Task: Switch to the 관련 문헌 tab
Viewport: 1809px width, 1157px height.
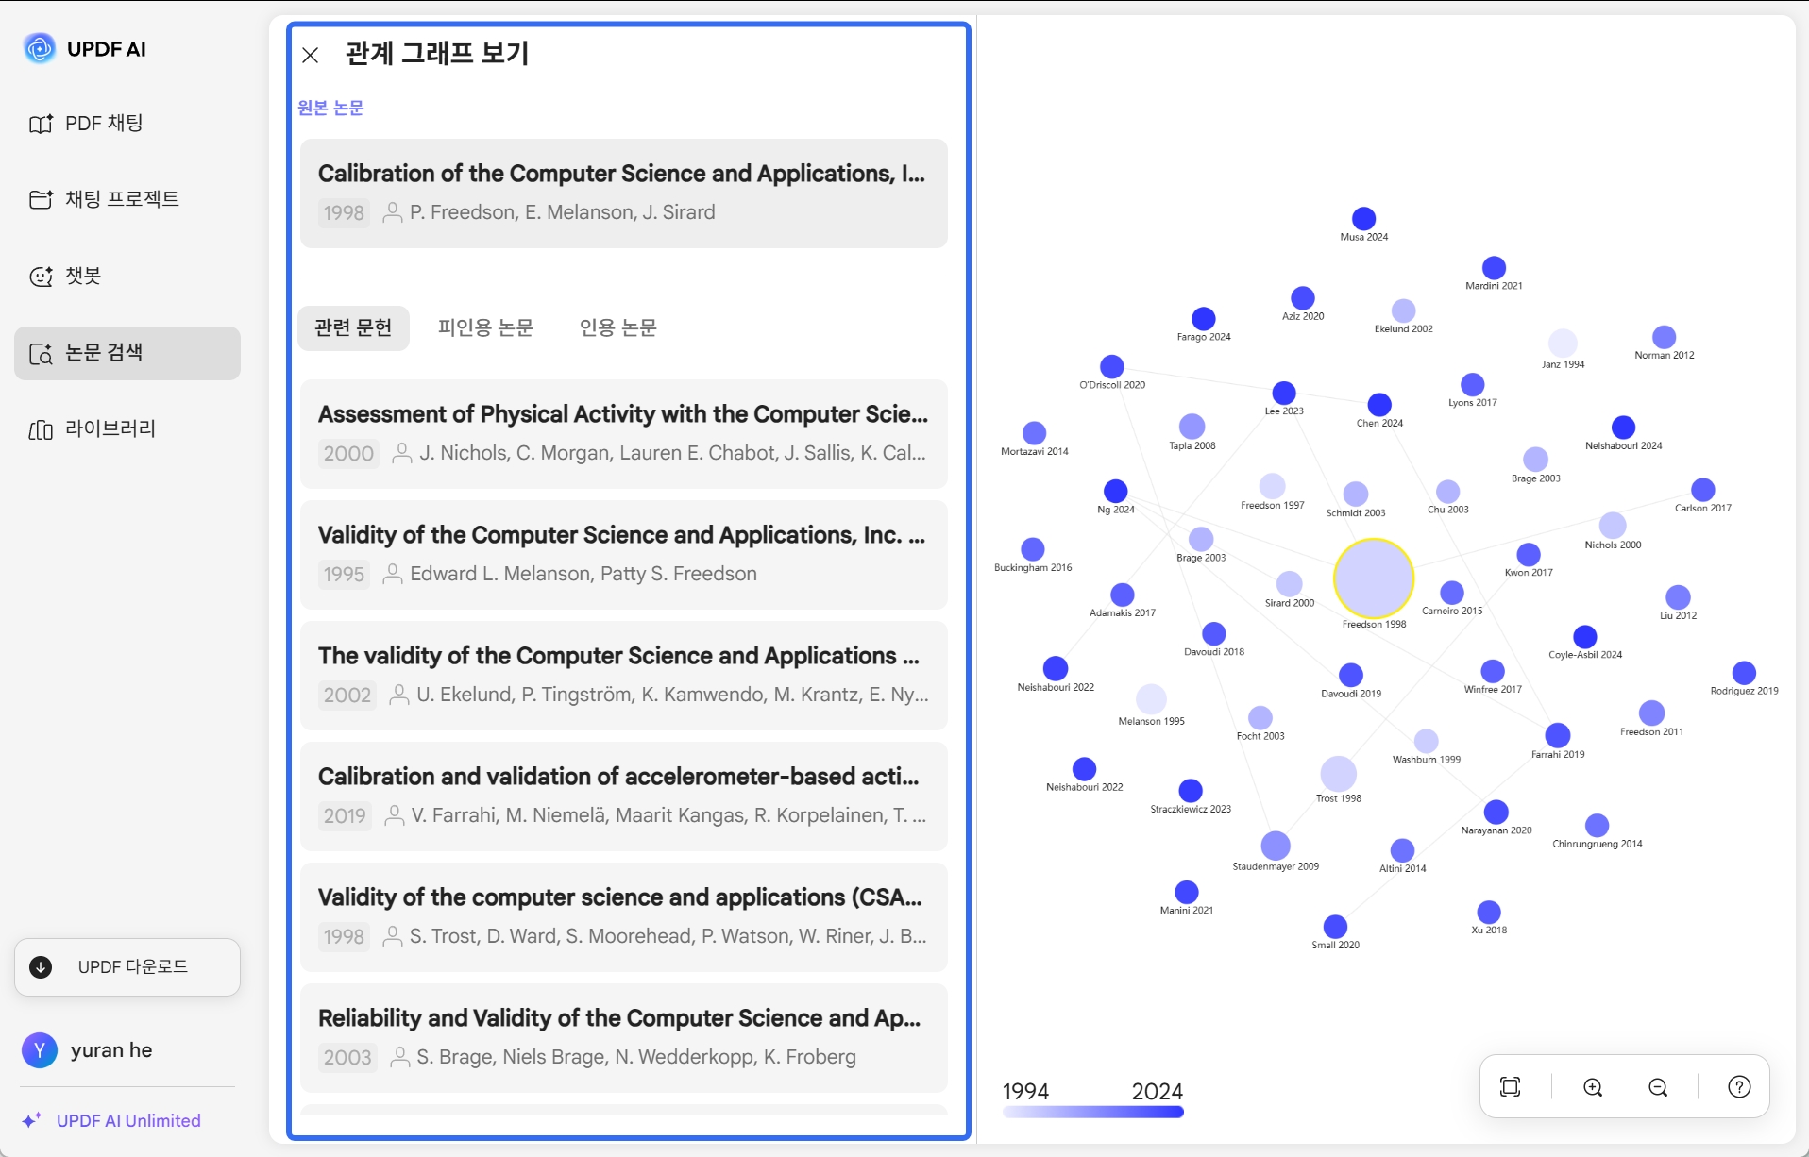Action: point(353,327)
